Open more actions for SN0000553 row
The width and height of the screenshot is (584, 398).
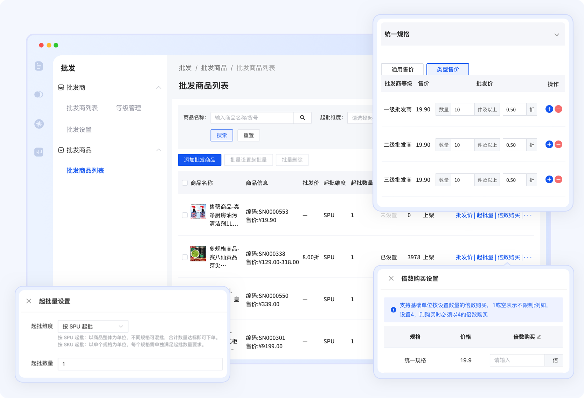tap(528, 215)
